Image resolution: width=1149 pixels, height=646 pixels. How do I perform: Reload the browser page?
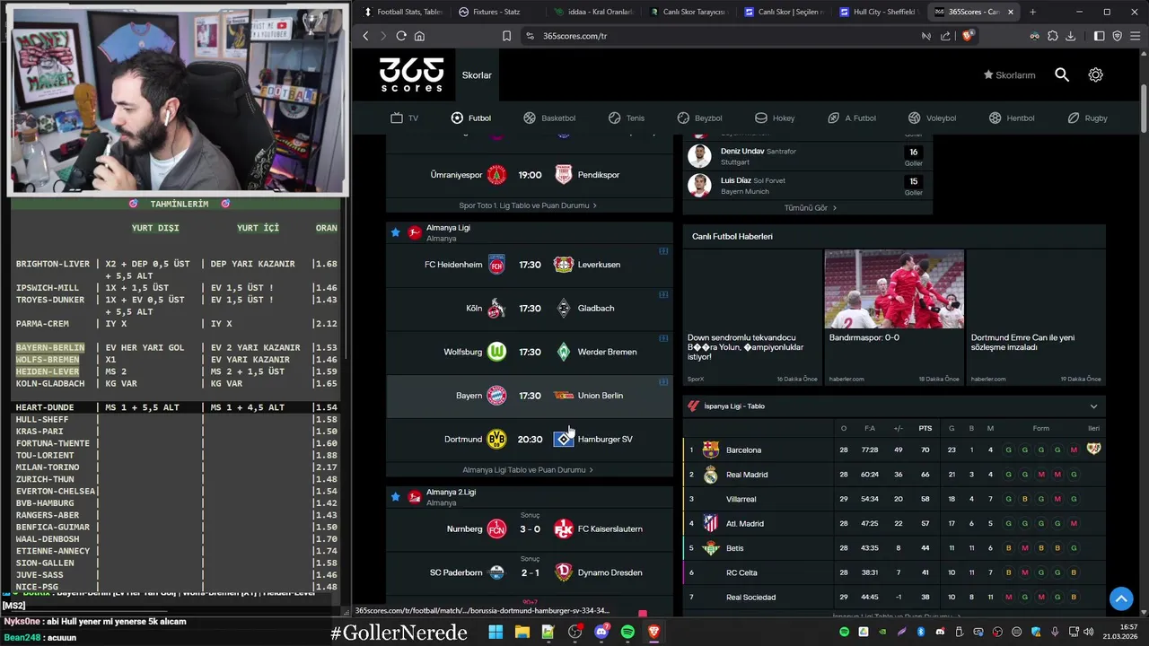(x=401, y=36)
